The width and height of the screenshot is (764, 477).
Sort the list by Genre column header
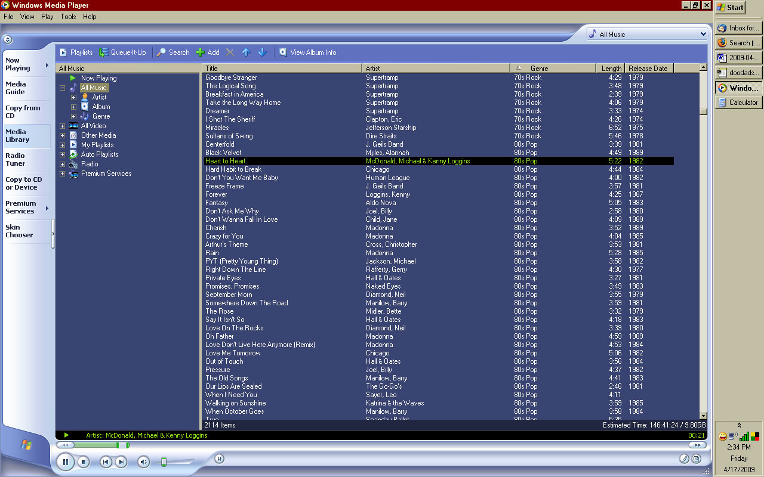[x=553, y=68]
